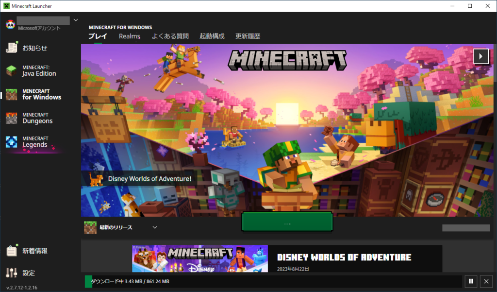Screen dimensions: 497x292
Task: Pause the download in progress
Action: (x=471, y=281)
